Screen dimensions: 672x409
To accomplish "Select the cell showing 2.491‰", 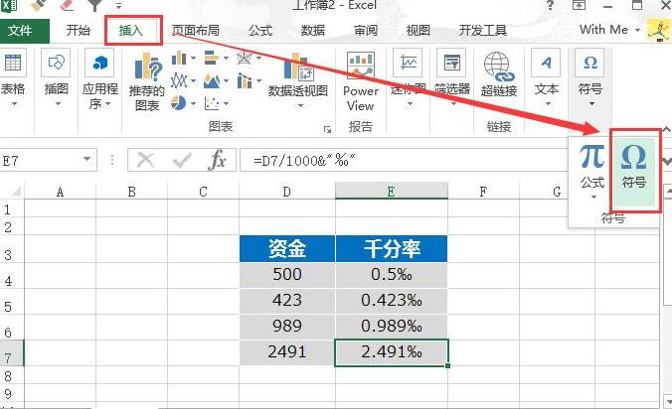I will pyautogui.click(x=392, y=352).
